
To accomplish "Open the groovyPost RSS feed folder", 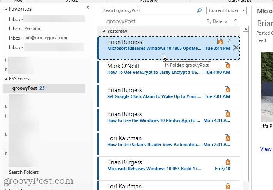I will pyautogui.click(x=44, y=88).
